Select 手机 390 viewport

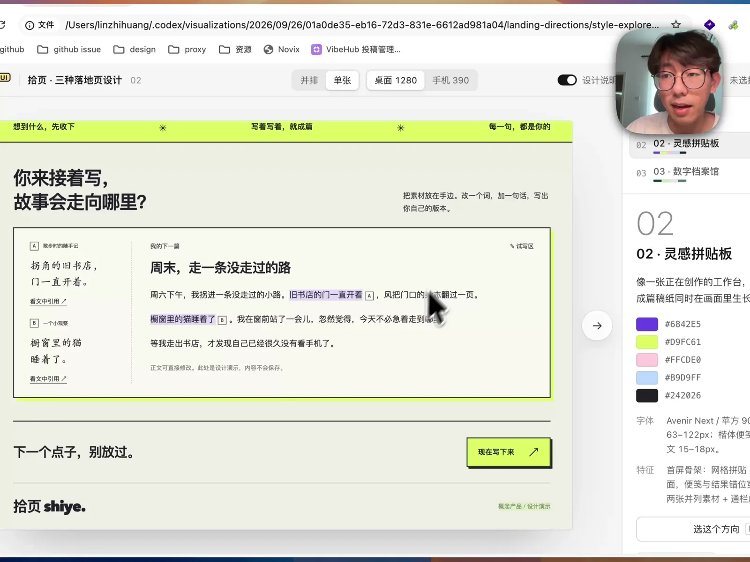(450, 80)
